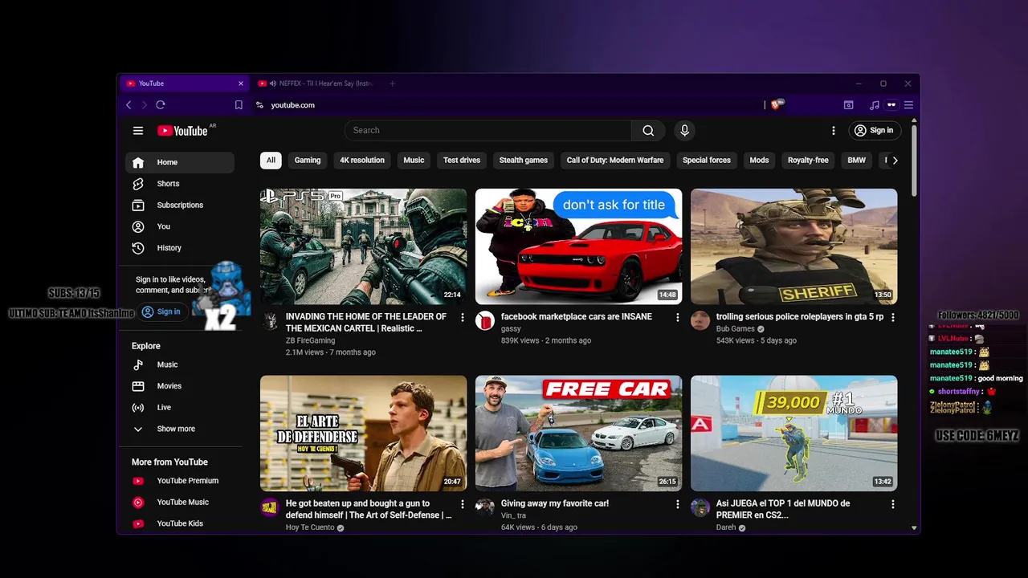Show more filter chips with right arrow
The image size is (1028, 578).
point(895,160)
